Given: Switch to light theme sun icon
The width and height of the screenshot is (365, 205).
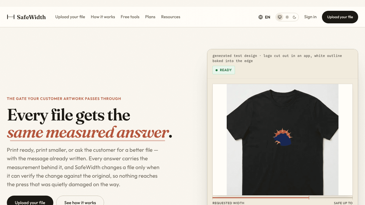Looking at the screenshot, I should coord(287,17).
